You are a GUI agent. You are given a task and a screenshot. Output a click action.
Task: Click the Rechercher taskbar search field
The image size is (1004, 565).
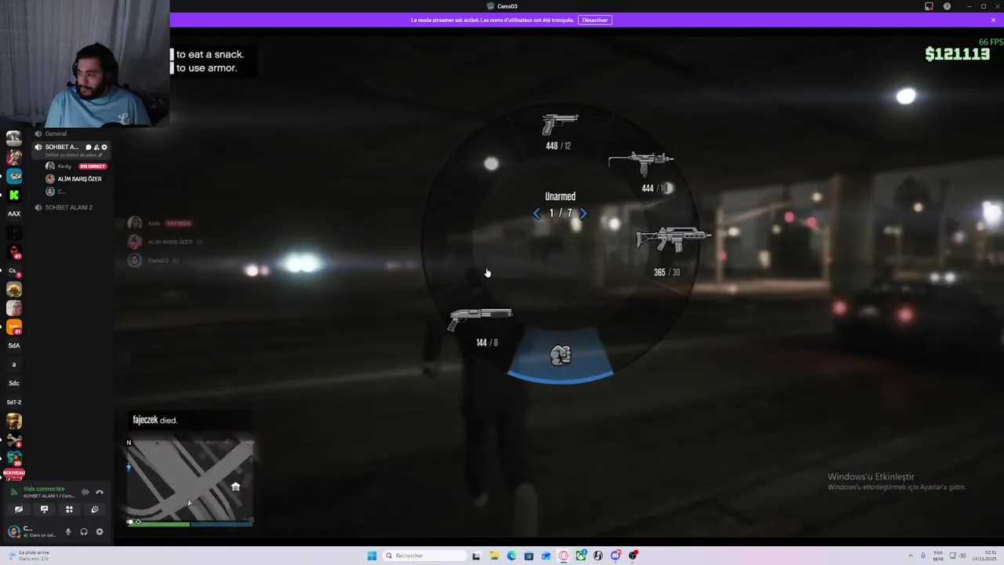(x=424, y=556)
